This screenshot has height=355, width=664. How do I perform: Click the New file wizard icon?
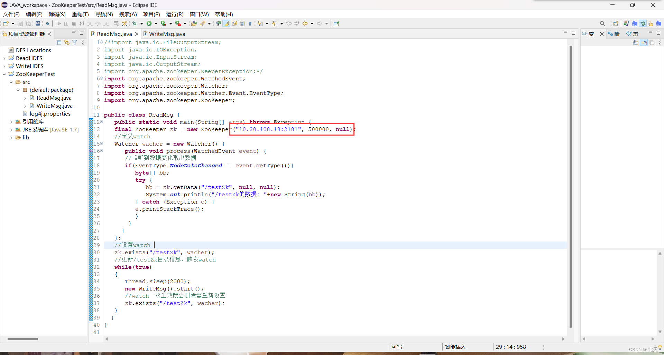tap(6, 23)
